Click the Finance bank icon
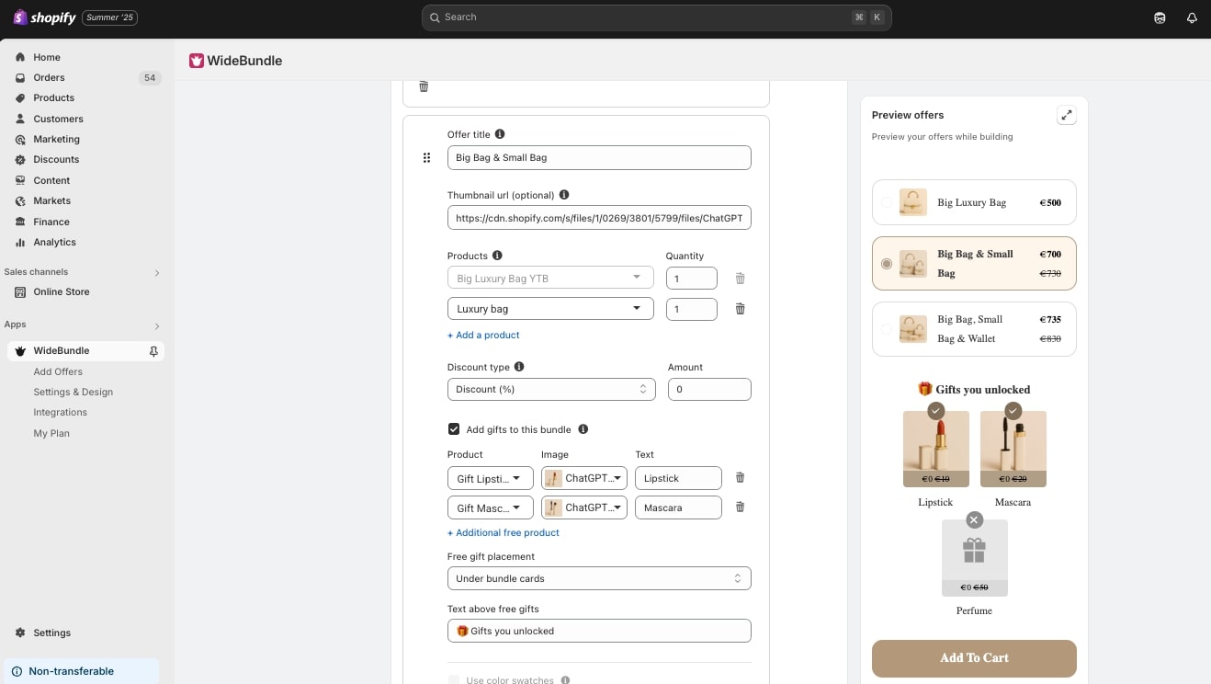1211x684 pixels. pos(20,222)
